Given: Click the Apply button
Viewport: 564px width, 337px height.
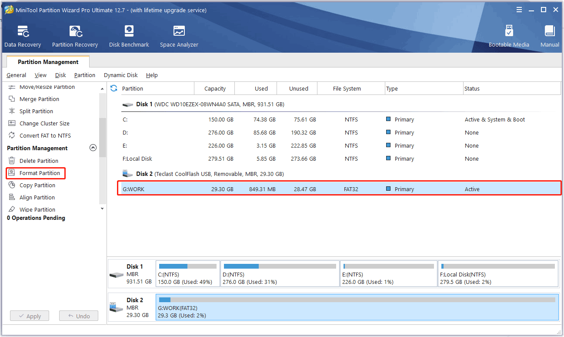Looking at the screenshot, I should tap(30, 316).
